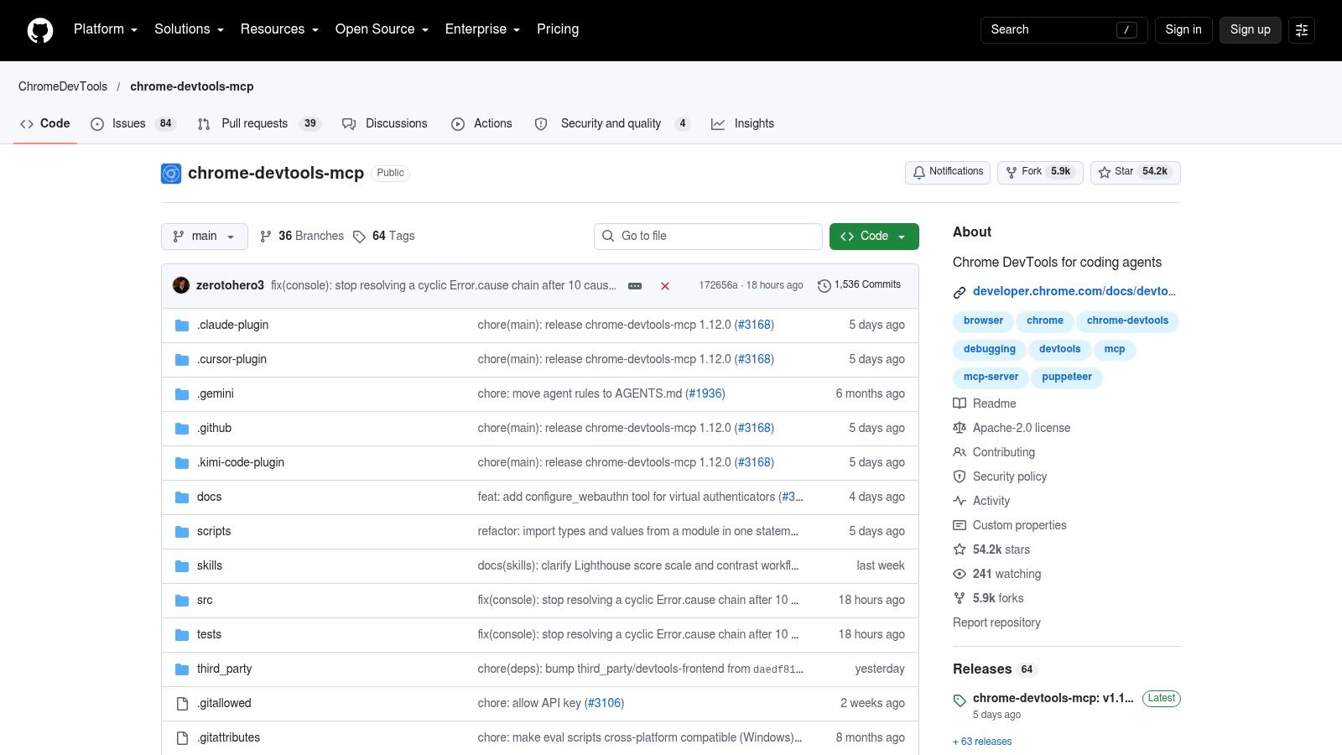Image resolution: width=1342 pixels, height=755 pixels.
Task: View the 36 Branches link
Action: (x=302, y=237)
